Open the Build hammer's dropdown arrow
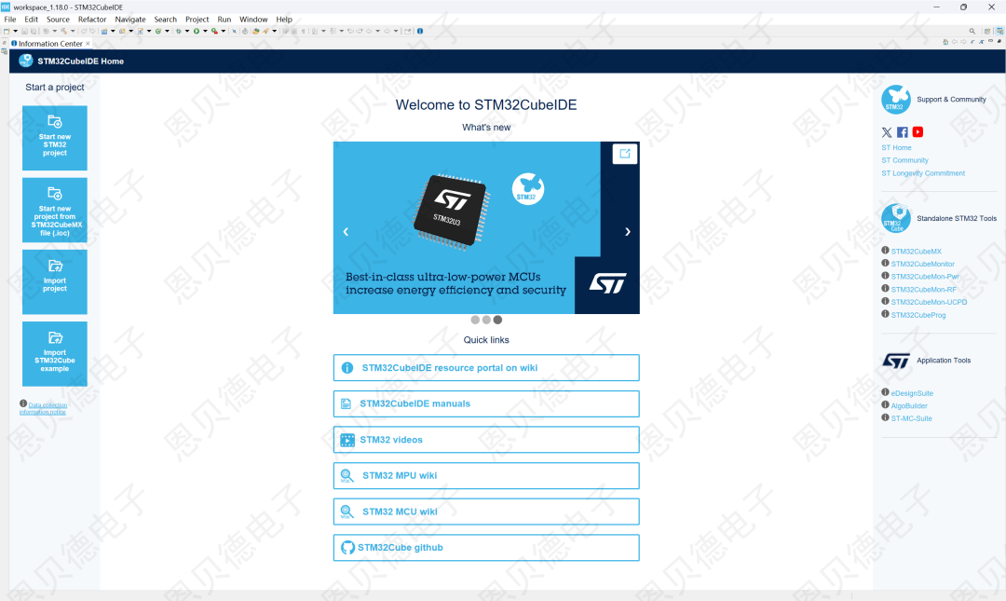1006x601 pixels. pyautogui.click(x=73, y=31)
